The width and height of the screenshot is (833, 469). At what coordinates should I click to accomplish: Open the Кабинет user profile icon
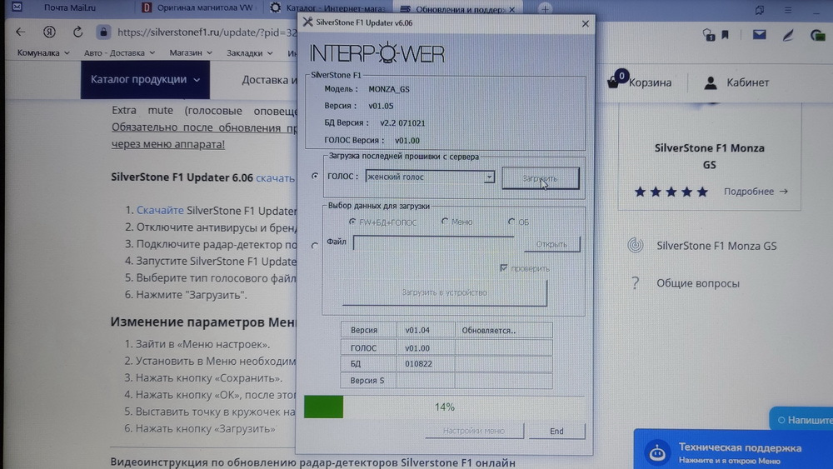click(x=711, y=82)
